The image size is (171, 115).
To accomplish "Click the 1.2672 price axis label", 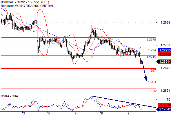I will click(165, 68).
